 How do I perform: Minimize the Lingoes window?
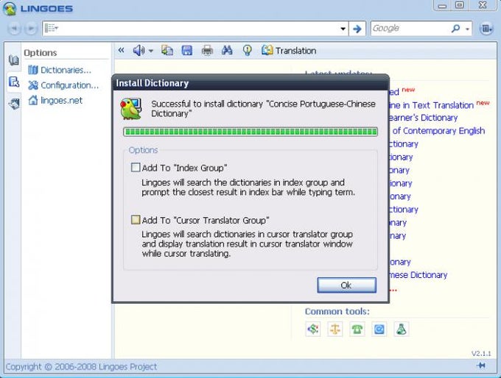[x=442, y=5]
